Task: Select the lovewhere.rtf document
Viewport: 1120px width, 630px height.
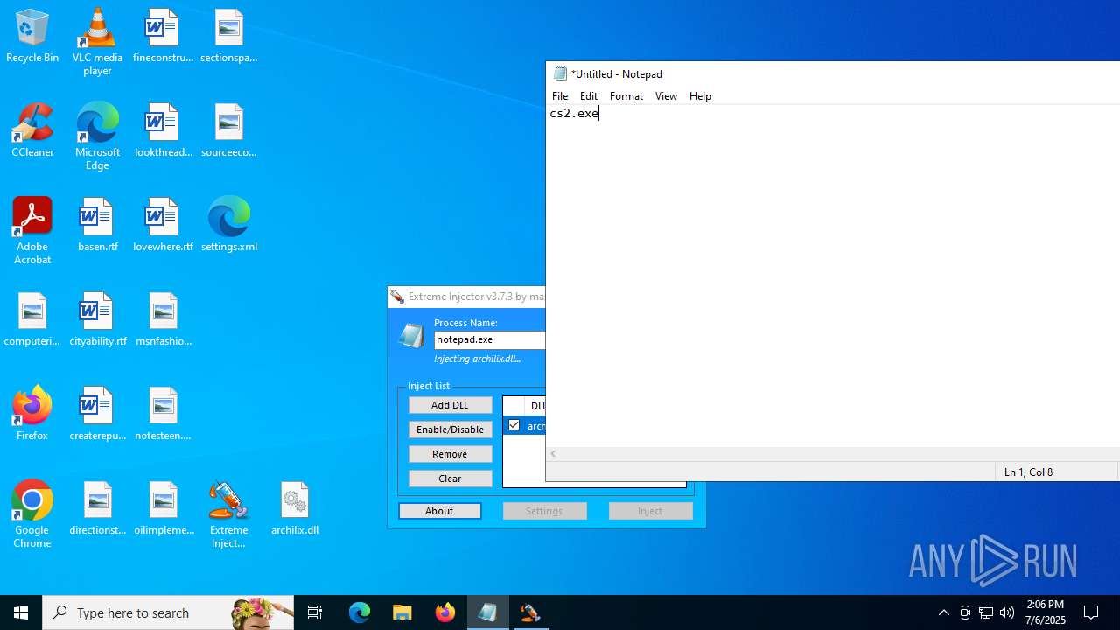Action: tap(163, 226)
